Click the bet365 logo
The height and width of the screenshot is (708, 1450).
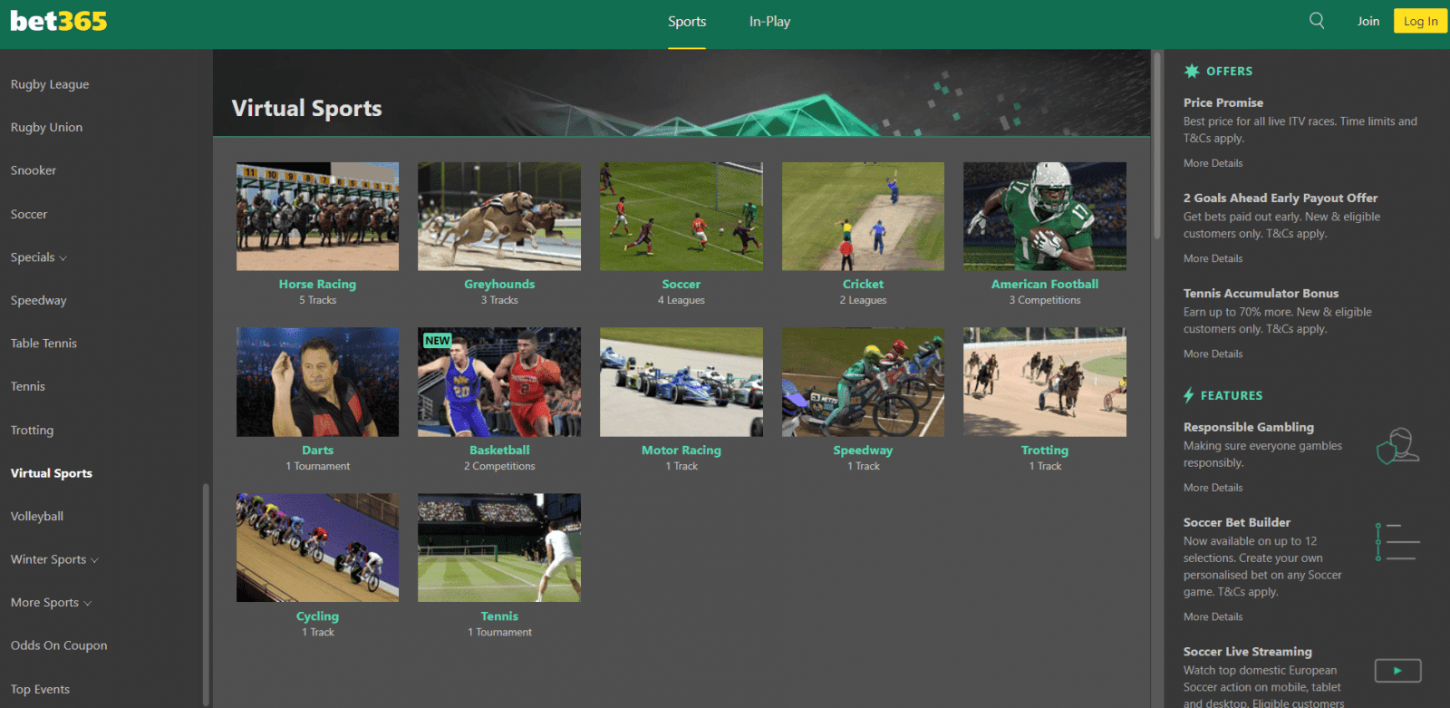pos(59,21)
